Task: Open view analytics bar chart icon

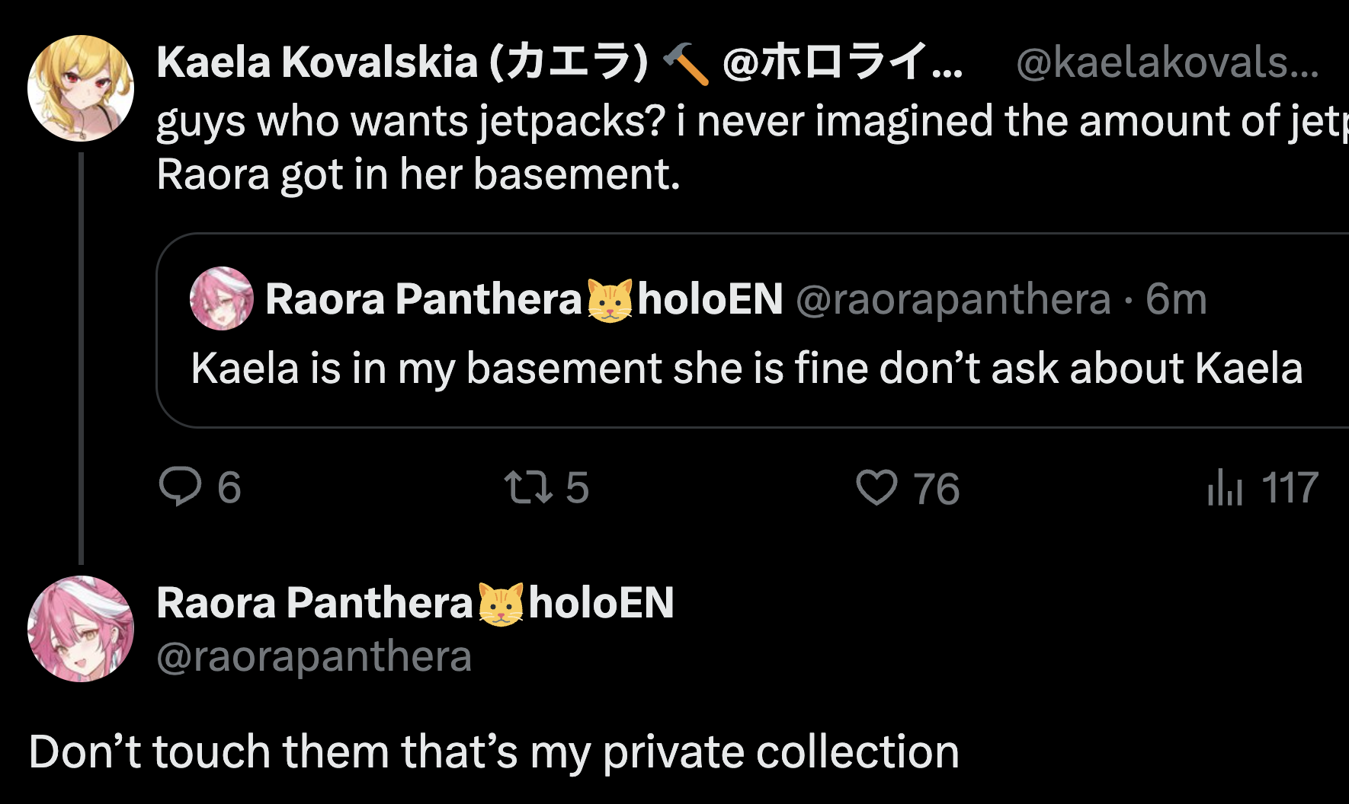Action: (1225, 487)
